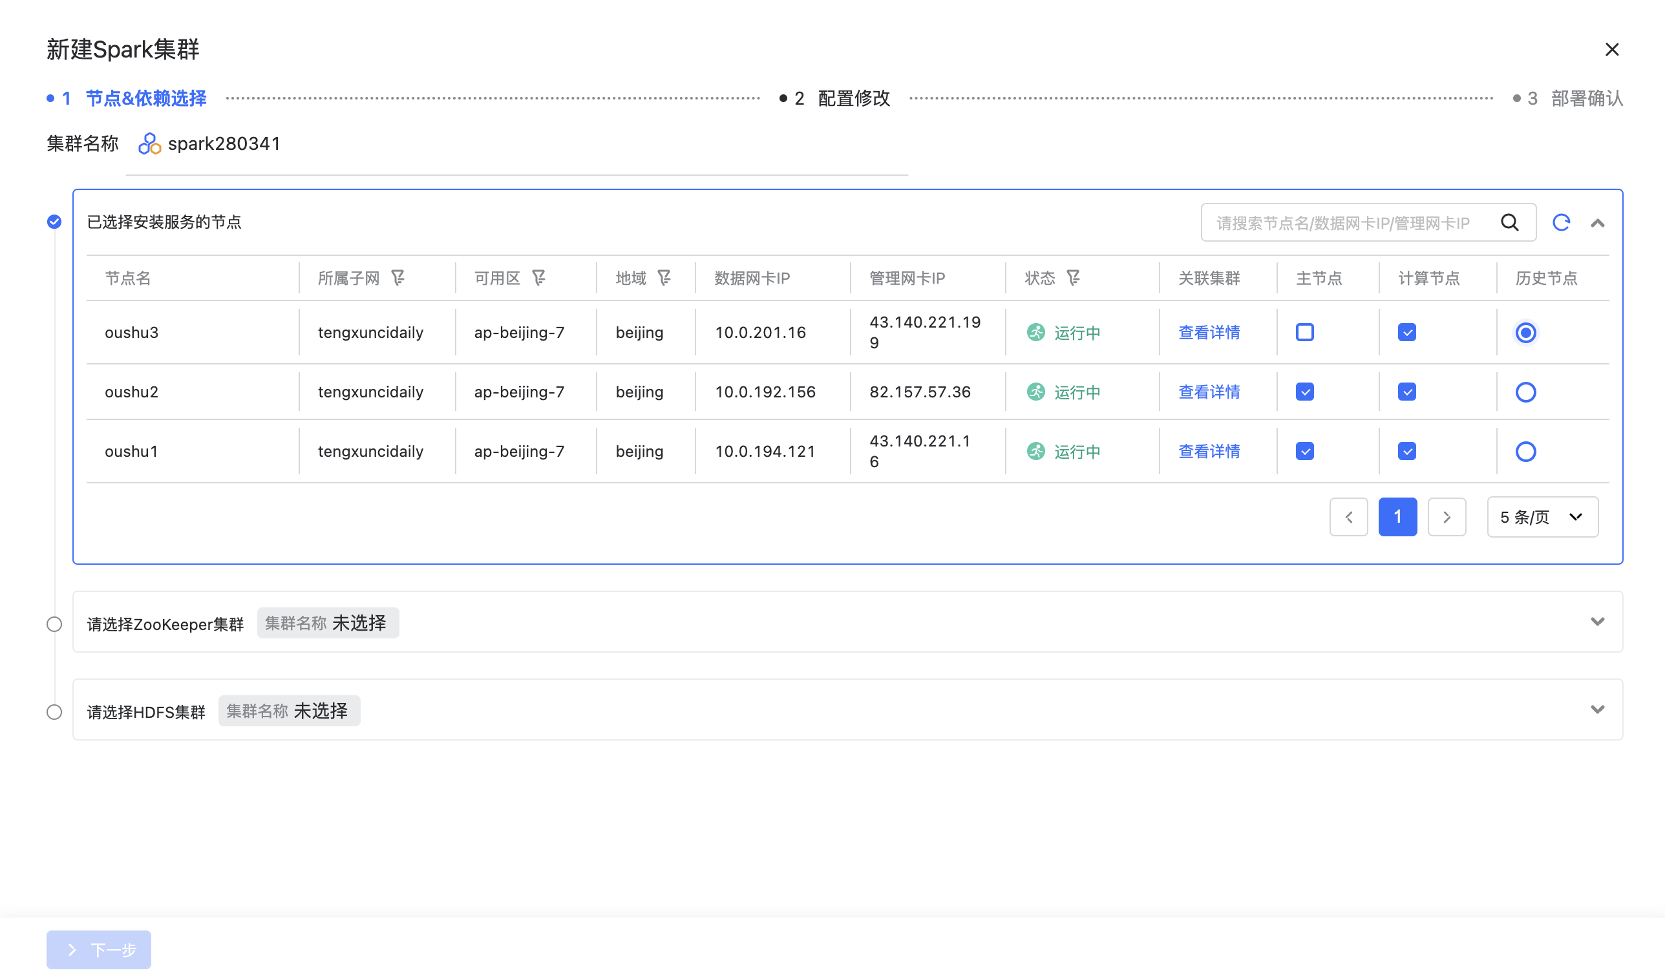Image resolution: width=1665 pixels, height=977 pixels.
Task: Uncheck 主节点 checkbox for oushu1
Action: point(1305,451)
